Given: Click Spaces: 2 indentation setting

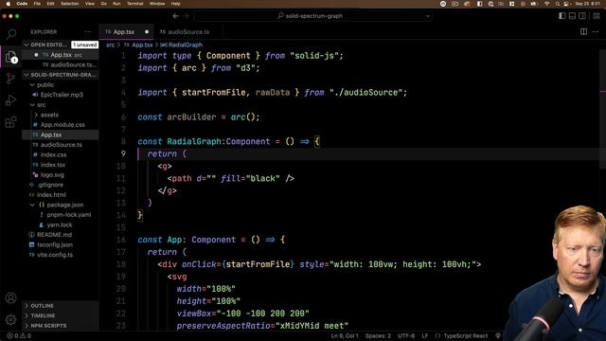Looking at the screenshot, I should (x=378, y=336).
